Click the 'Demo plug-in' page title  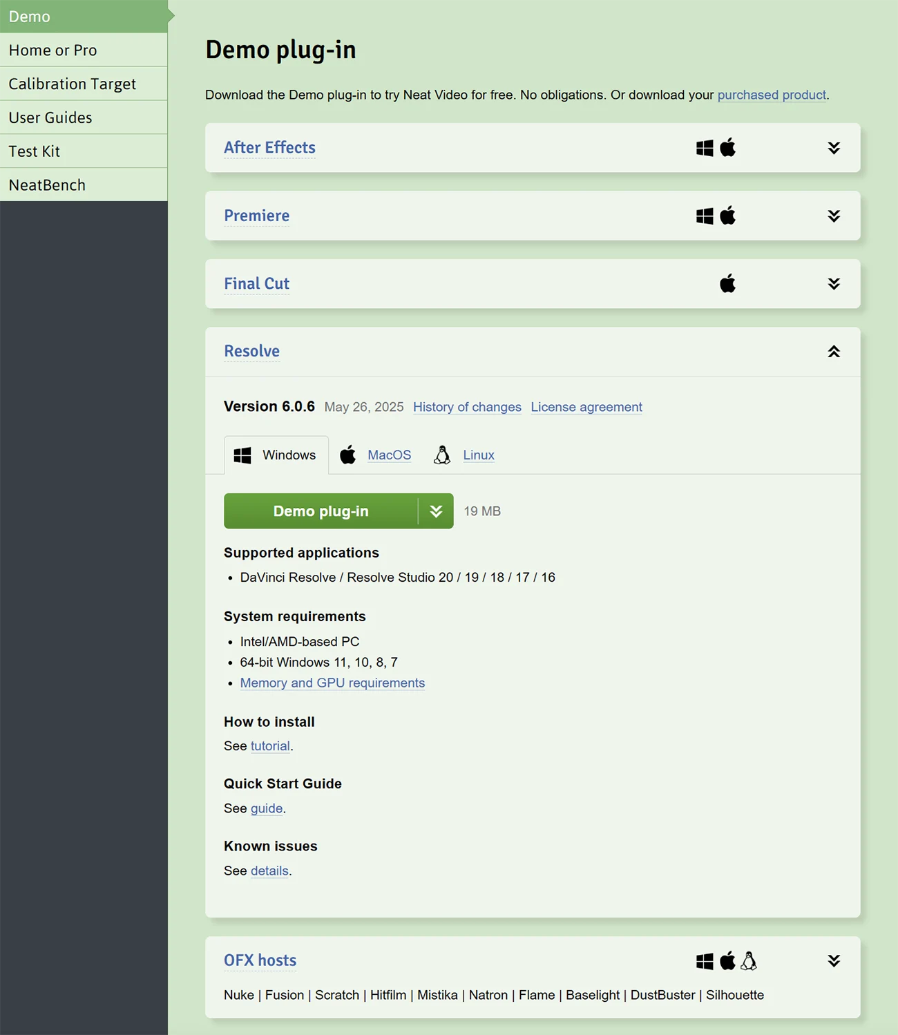point(280,50)
